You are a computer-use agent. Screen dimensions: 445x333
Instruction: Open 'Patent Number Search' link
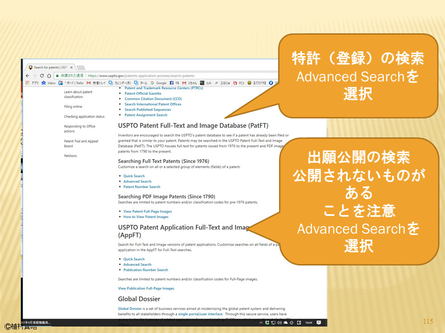(x=142, y=186)
